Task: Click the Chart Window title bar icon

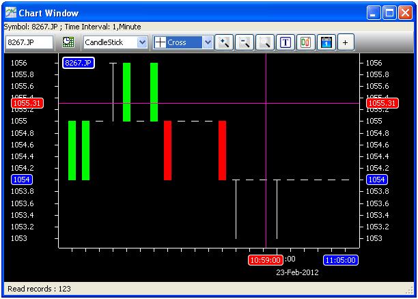Action: tap(10, 13)
